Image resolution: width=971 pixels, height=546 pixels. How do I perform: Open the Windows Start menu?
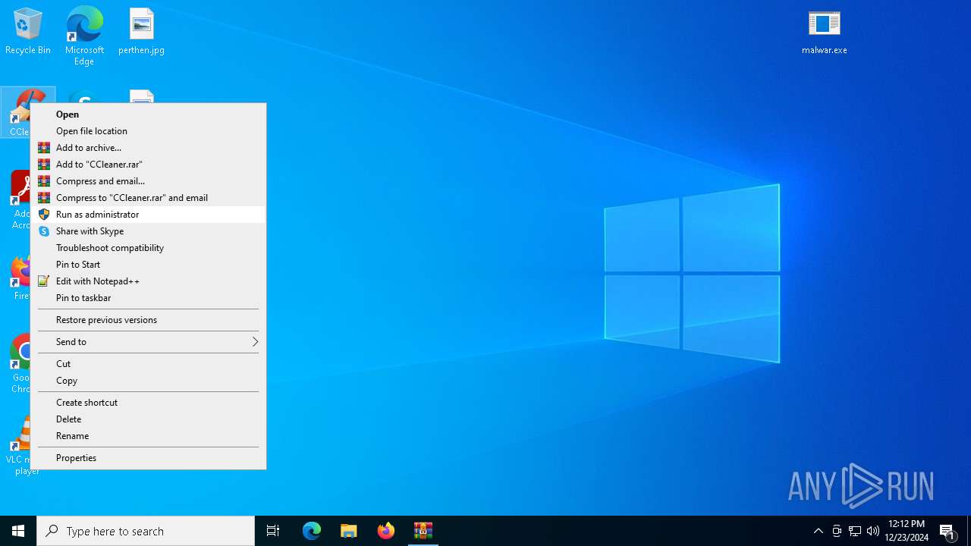click(x=18, y=531)
